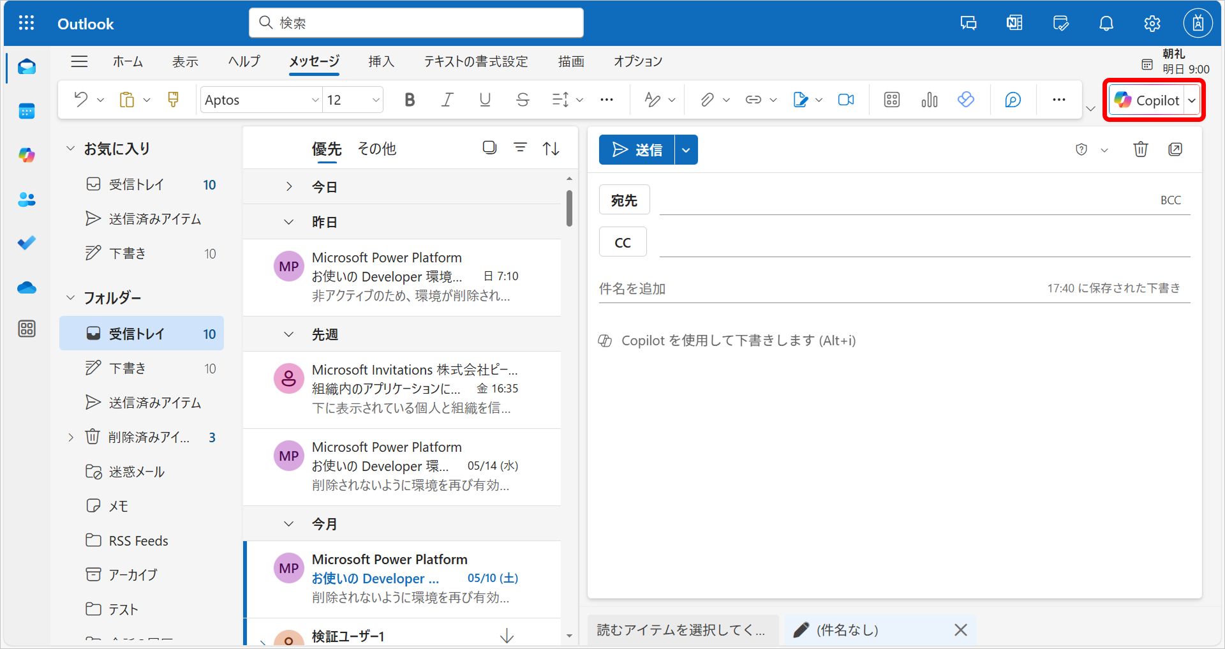The image size is (1225, 649).
Task: Pop out the draft to new window
Action: pyautogui.click(x=1175, y=149)
